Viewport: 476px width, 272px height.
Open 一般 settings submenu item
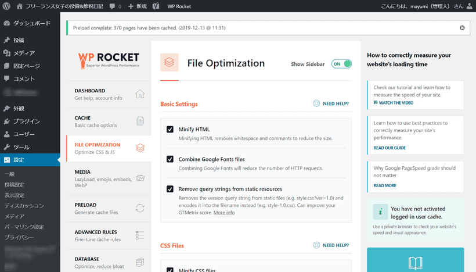10,174
